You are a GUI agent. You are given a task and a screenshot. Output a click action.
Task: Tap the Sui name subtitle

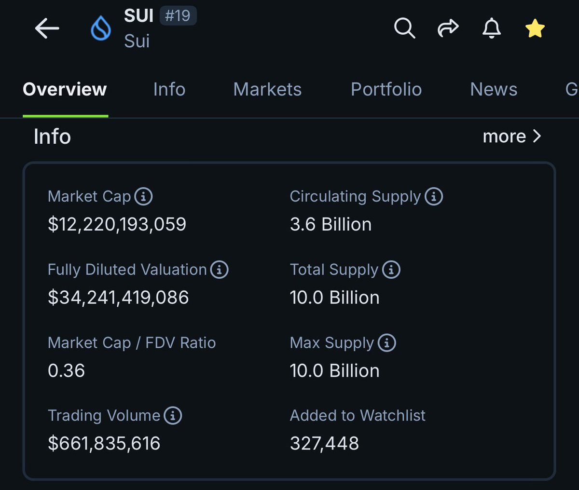137,41
